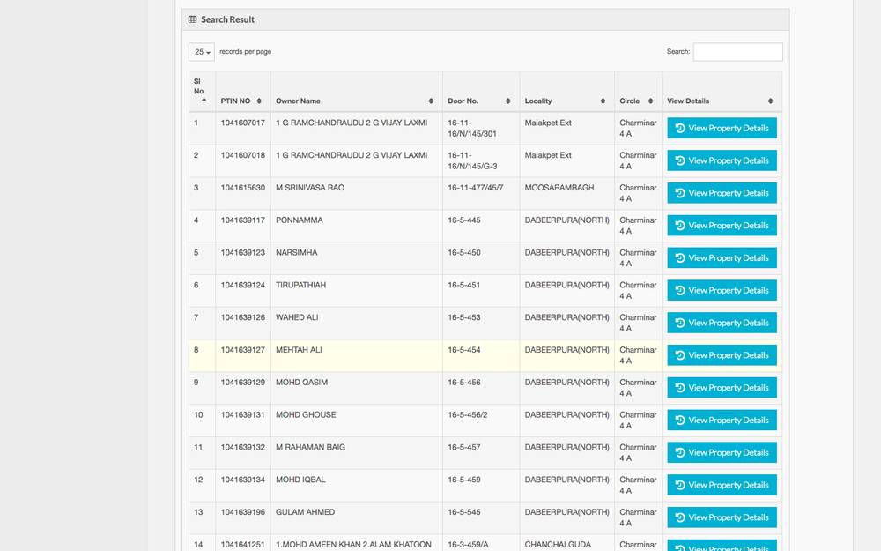Open property details for MOHD QASIM
This screenshot has height=551, width=881.
point(722,388)
